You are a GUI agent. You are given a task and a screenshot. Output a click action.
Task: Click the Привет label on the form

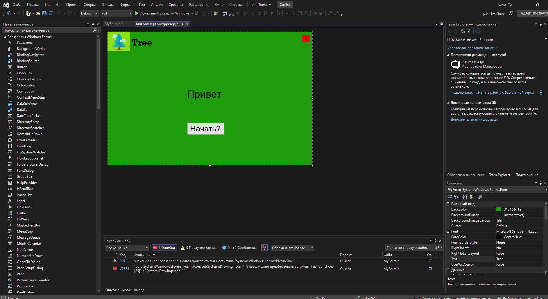click(204, 94)
